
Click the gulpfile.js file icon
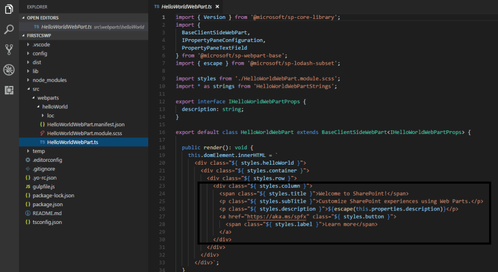click(28, 186)
